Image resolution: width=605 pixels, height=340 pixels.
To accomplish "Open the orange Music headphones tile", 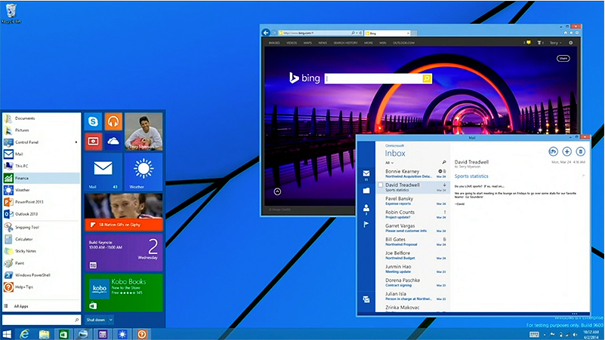I will click(x=113, y=121).
